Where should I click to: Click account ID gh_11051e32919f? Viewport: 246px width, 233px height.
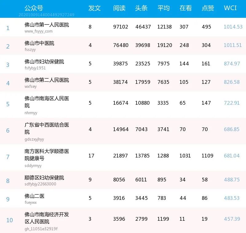tap(41, 229)
